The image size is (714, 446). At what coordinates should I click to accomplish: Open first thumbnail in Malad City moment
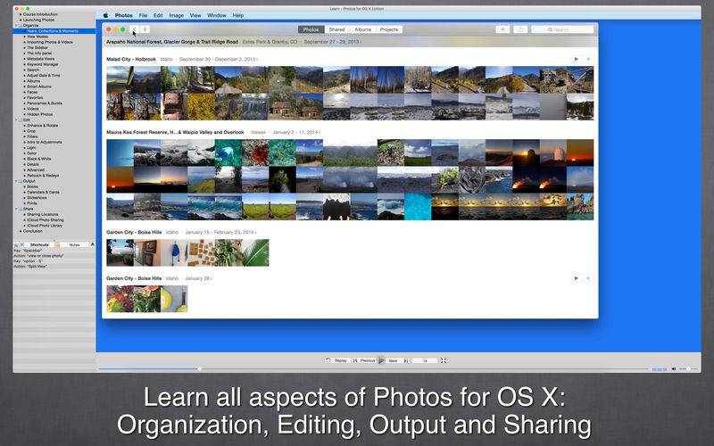coord(120,79)
